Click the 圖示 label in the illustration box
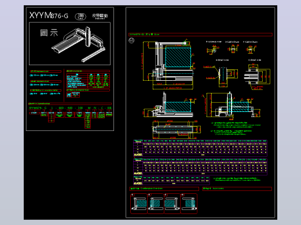This screenshot has height=225, width=301. click(49, 33)
